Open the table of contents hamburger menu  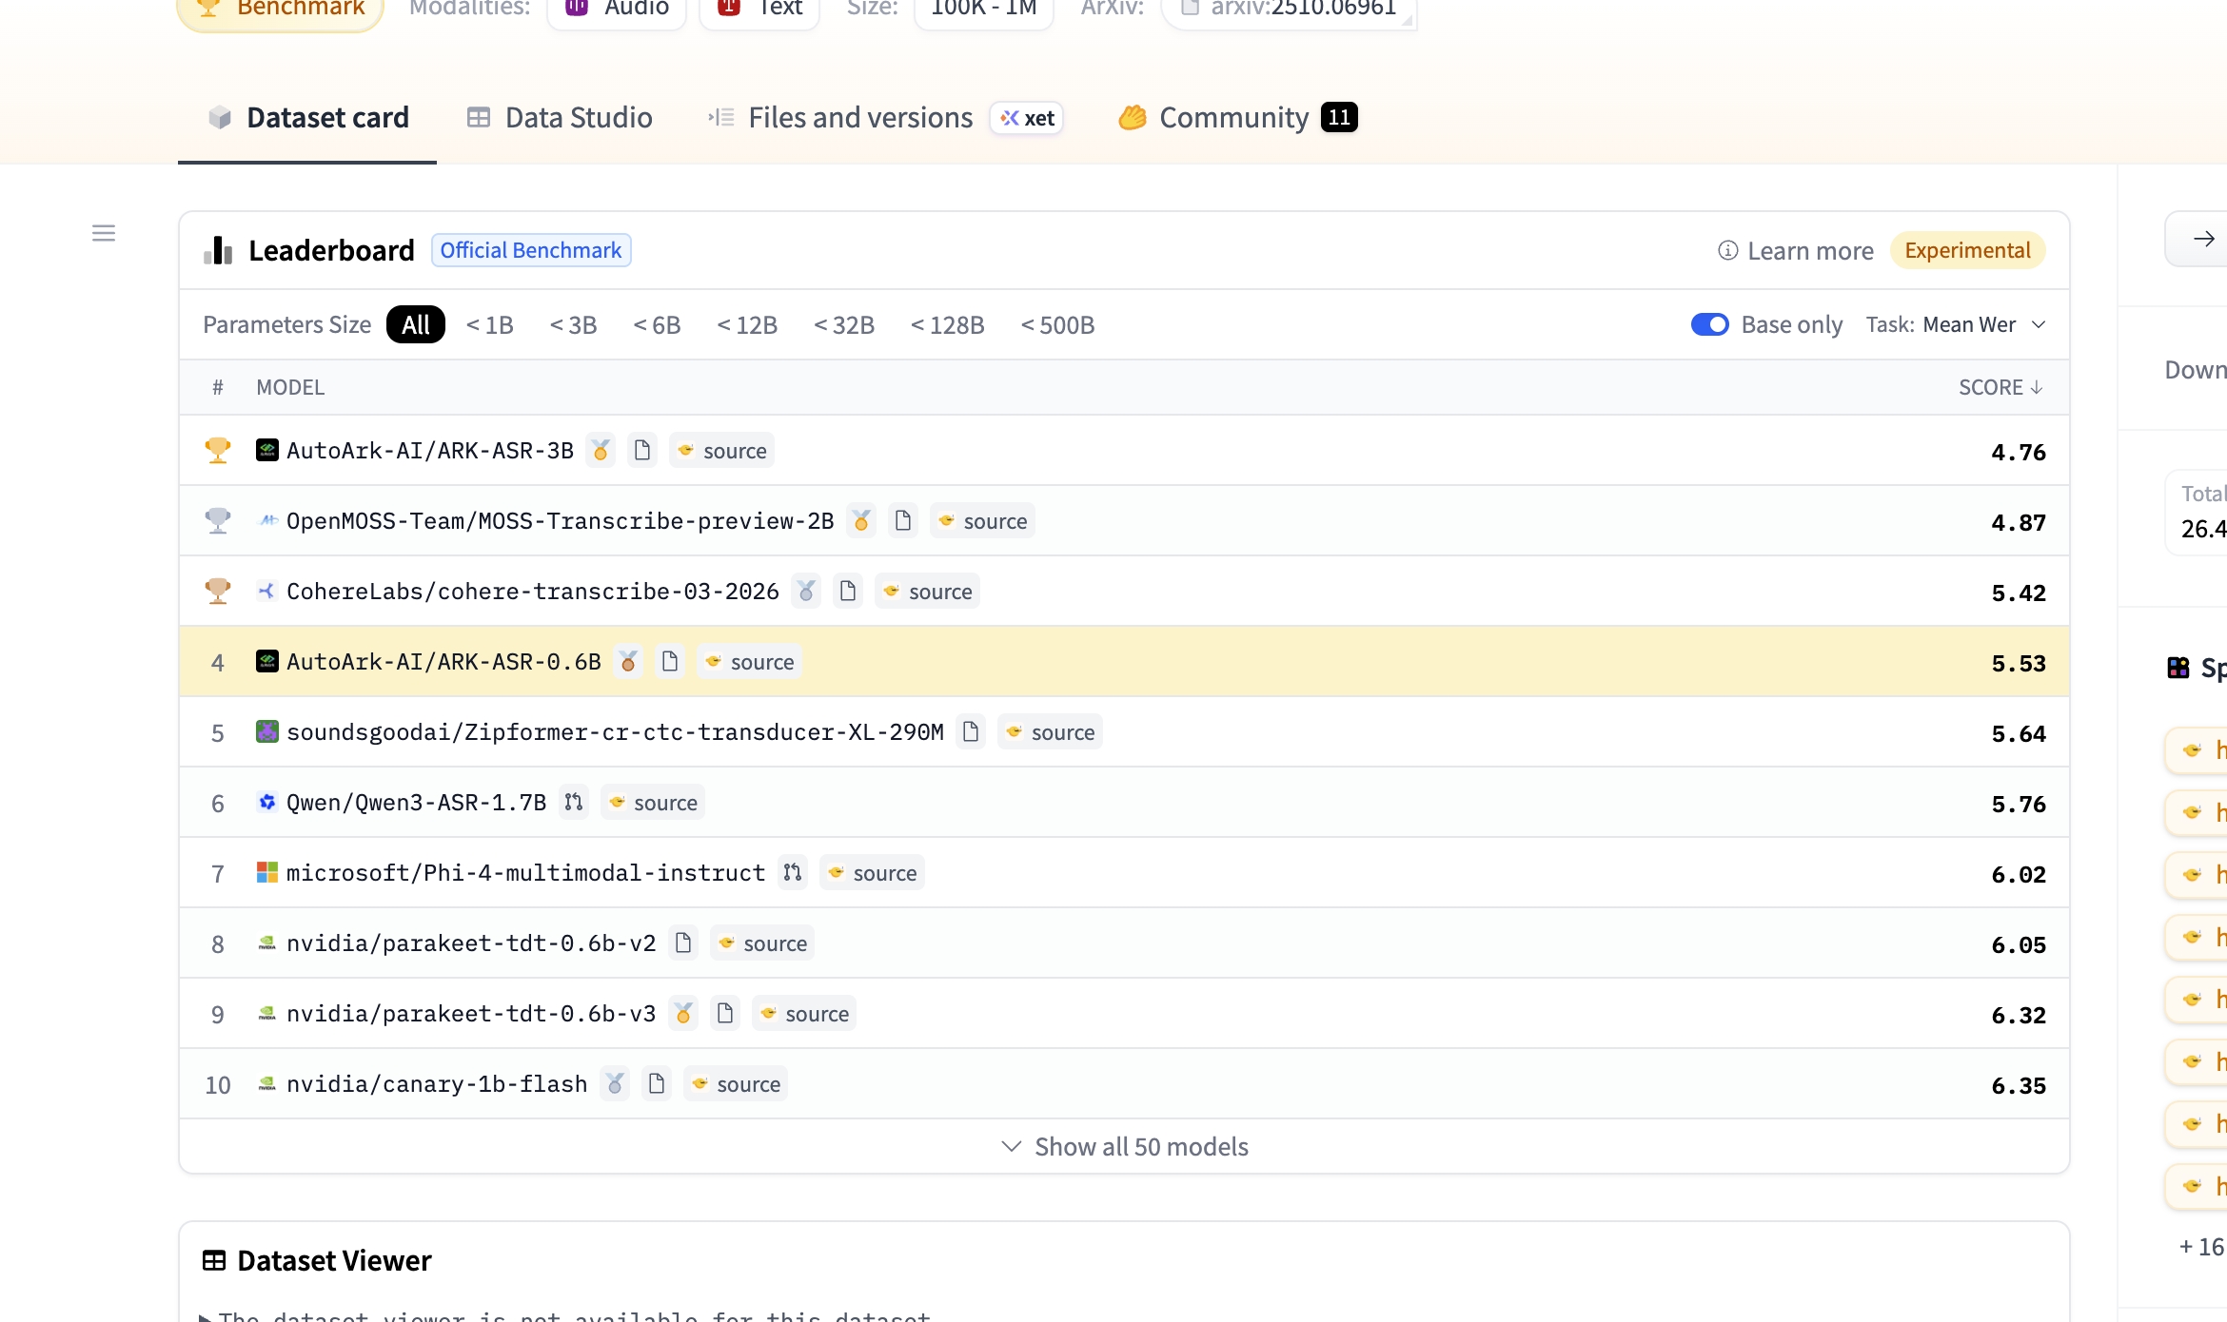[x=104, y=233]
